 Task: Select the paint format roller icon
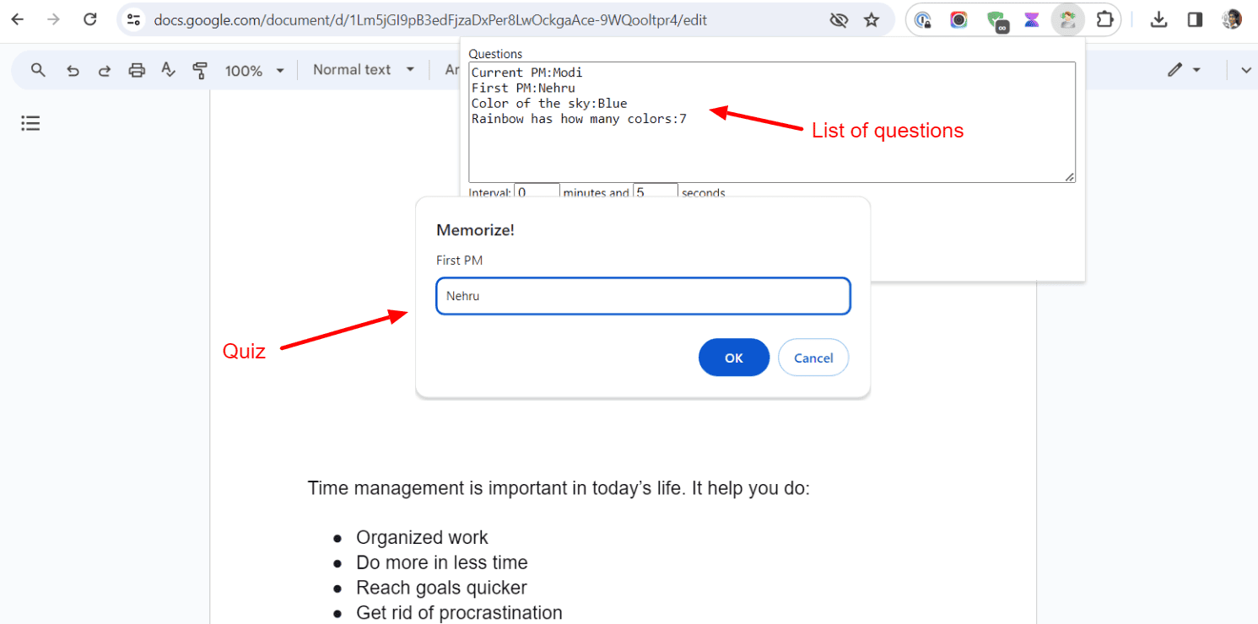pos(200,71)
